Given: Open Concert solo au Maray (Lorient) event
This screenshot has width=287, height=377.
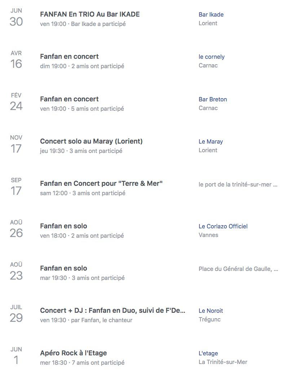Looking at the screenshot, I should (x=91, y=141).
